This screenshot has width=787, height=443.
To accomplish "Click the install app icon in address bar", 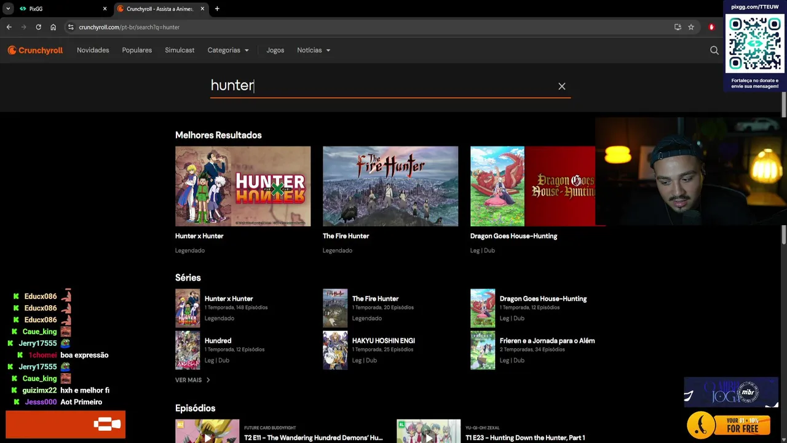I will tap(678, 27).
